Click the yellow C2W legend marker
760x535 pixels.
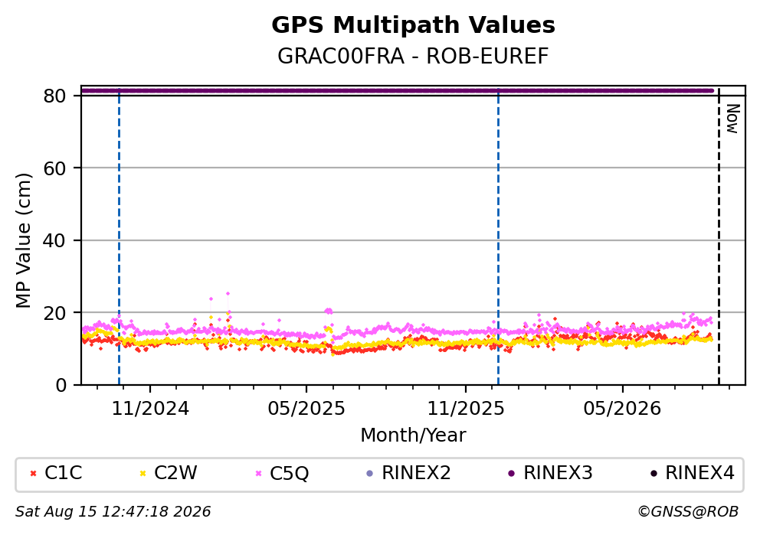[x=142, y=474]
